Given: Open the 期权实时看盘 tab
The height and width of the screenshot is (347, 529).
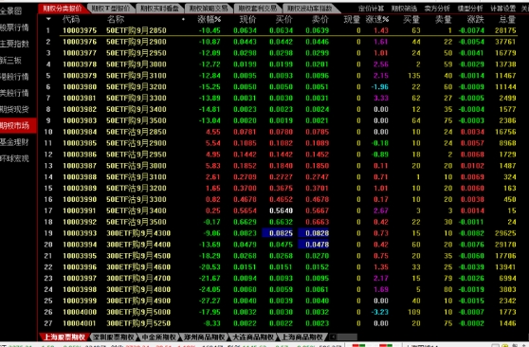Looking at the screenshot, I should pos(159,9).
